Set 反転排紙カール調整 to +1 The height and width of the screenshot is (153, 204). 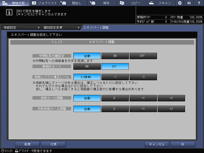(x=143, y=109)
